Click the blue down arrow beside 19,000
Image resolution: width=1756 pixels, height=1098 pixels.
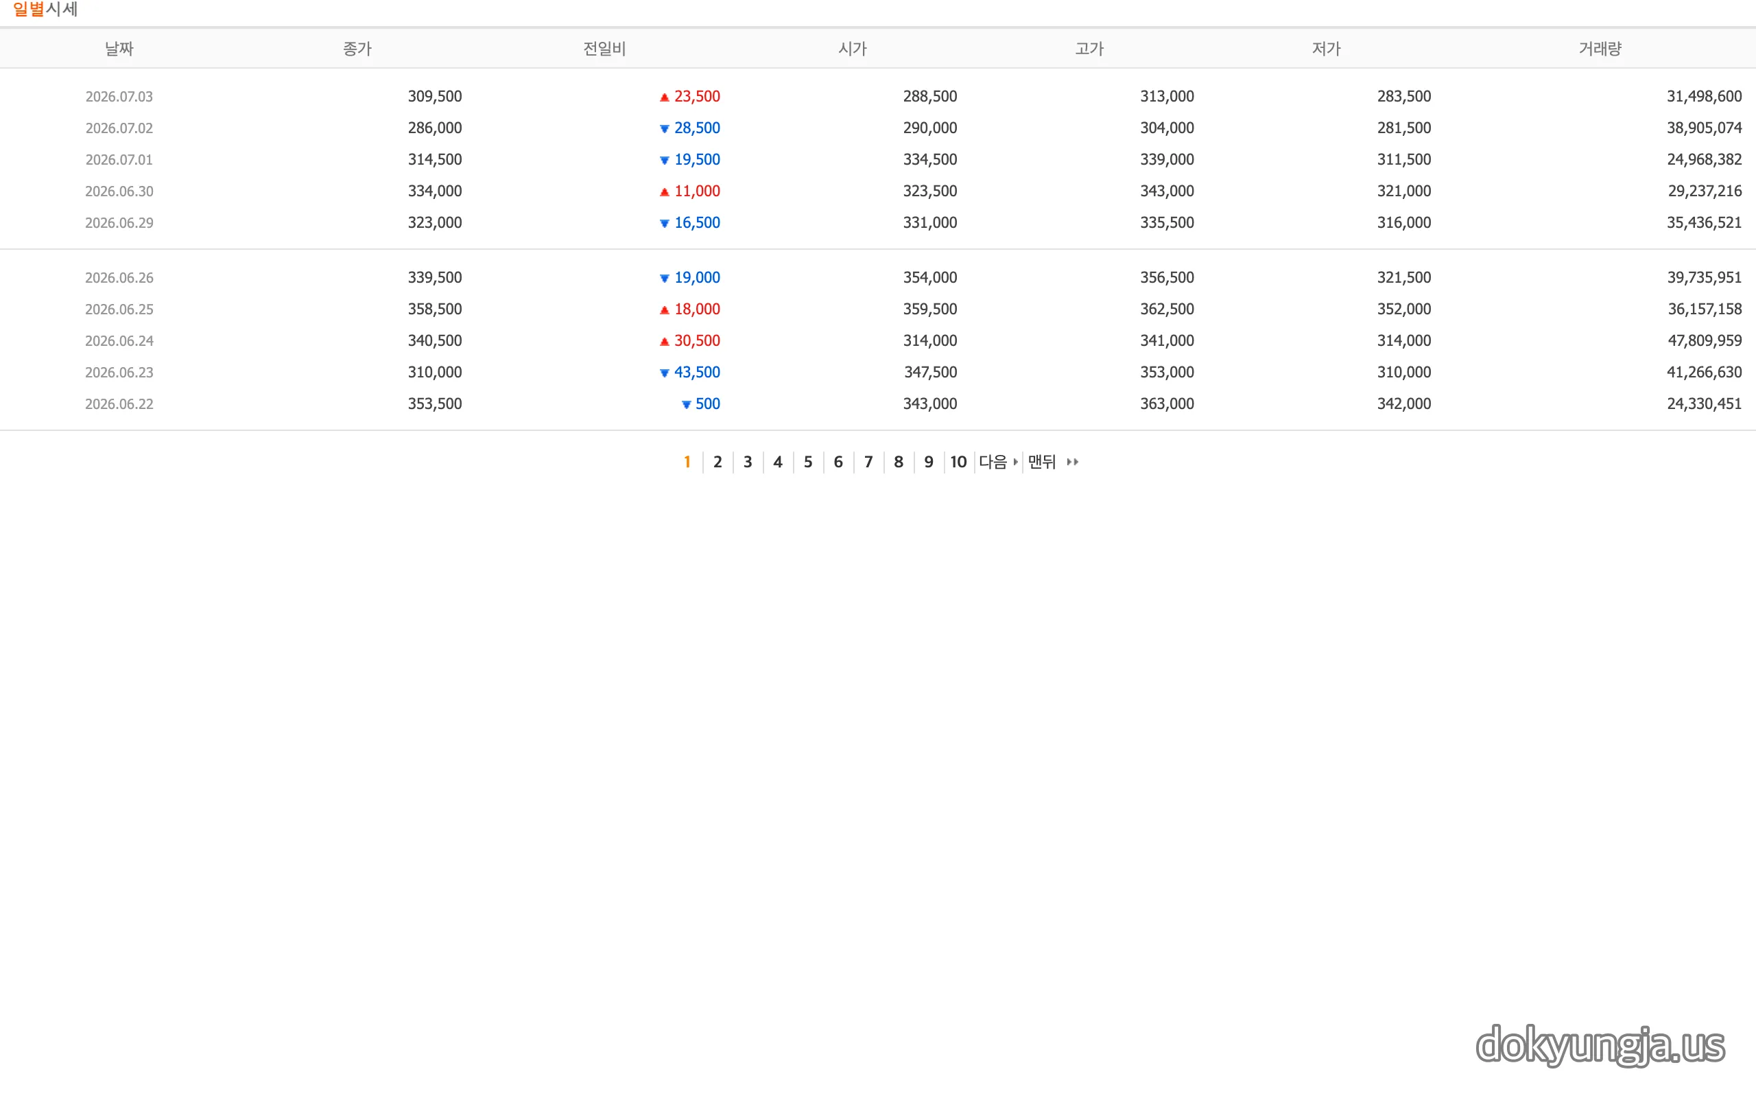[664, 279]
